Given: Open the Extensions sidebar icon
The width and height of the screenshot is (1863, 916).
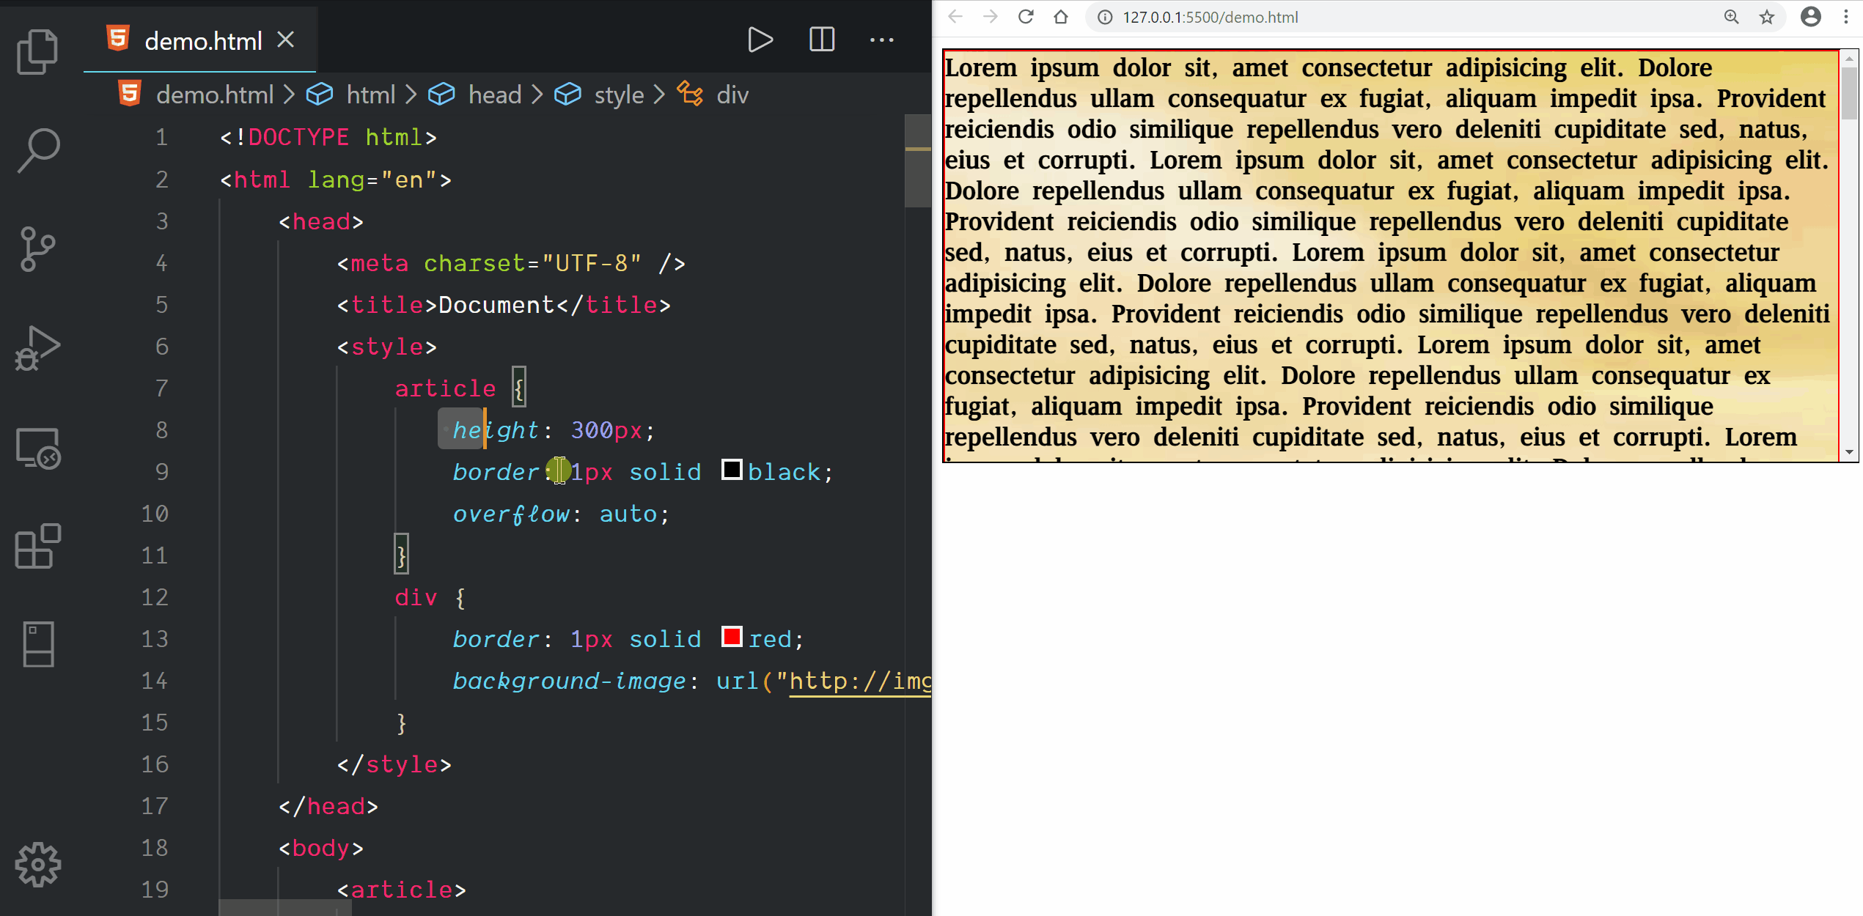Looking at the screenshot, I should 37,547.
